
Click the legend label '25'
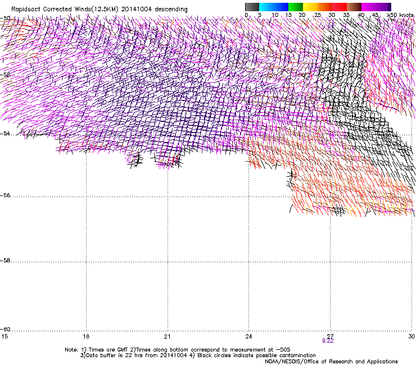pyautogui.click(x=317, y=15)
